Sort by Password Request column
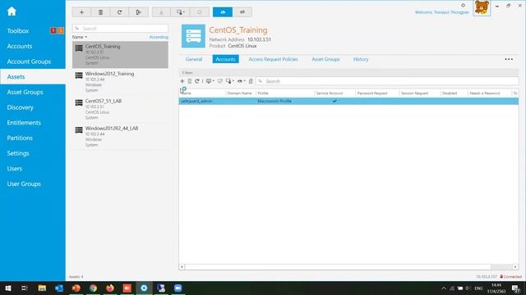This screenshot has width=526, height=295. pos(372,93)
